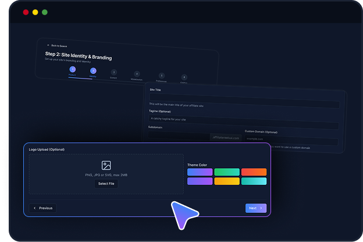
Task: Click the step 1 Product circle
Action: 72,69
